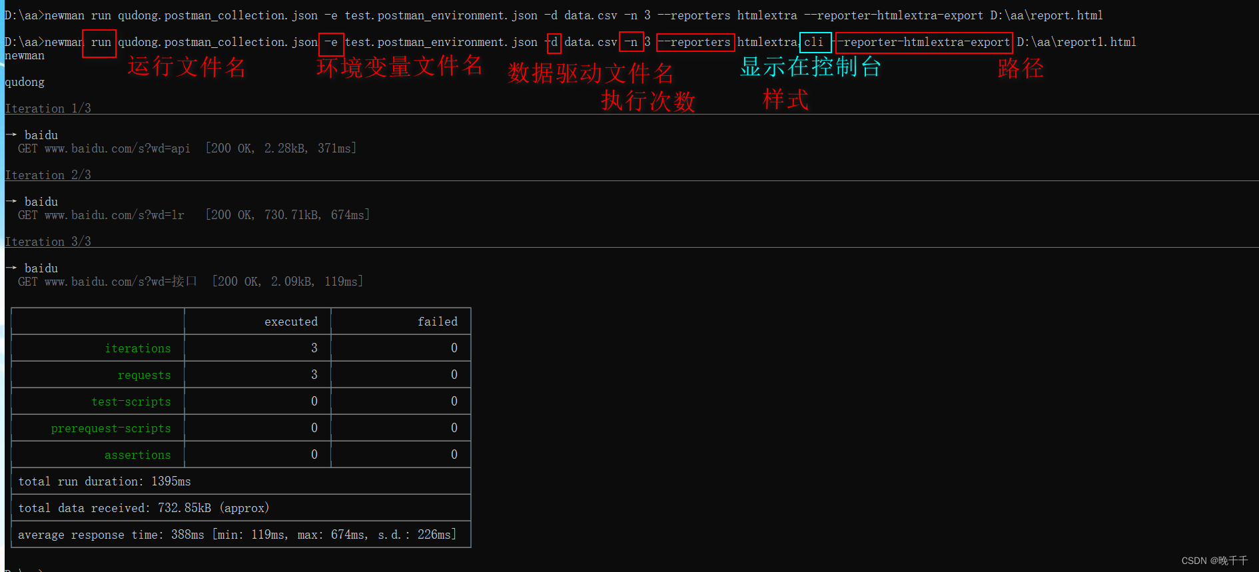Screen dimensions: 1259x572
Task: Click the executed value for iterations
Action: click(314, 348)
